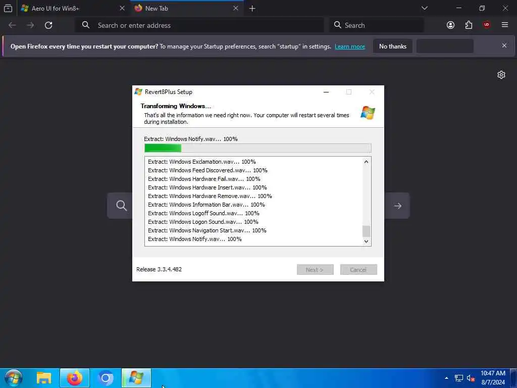Go back with the back arrow

[x=12, y=25]
